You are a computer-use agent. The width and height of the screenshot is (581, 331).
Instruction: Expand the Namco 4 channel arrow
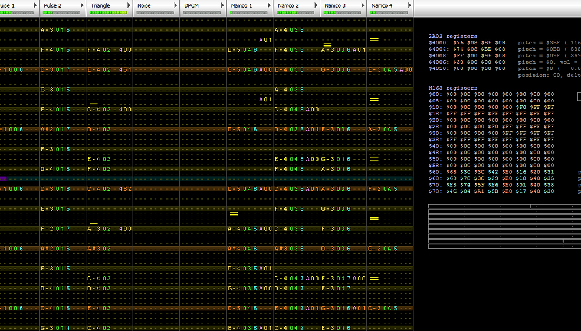409,5
